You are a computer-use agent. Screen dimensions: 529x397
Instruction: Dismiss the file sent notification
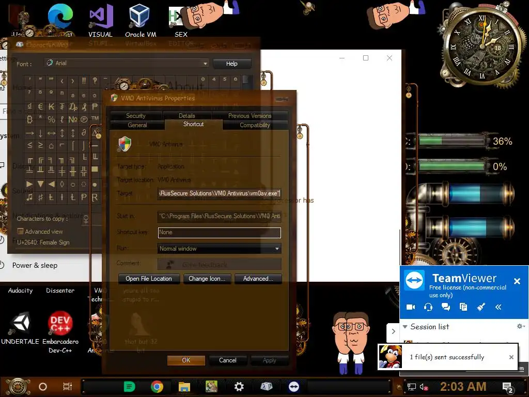tap(511, 357)
